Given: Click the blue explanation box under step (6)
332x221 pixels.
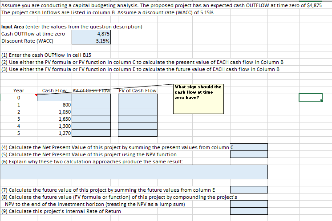Looking at the screenshot, I should [x=134, y=172].
